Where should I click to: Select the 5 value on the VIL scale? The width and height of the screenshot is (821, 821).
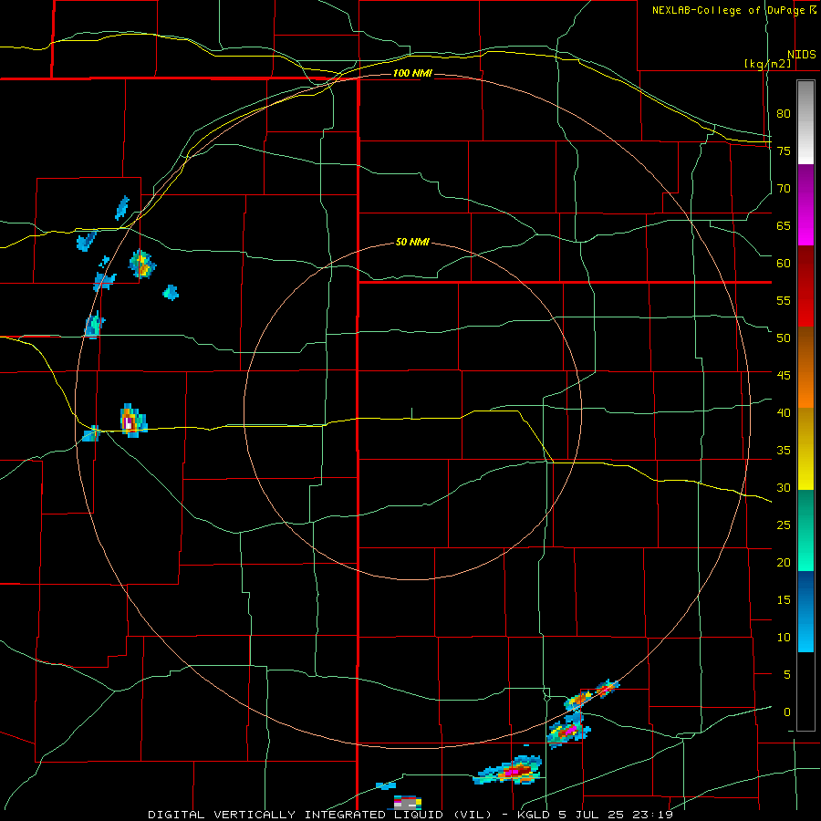787,675
